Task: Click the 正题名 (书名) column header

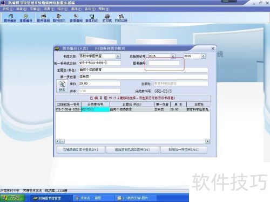Action: 132,105
